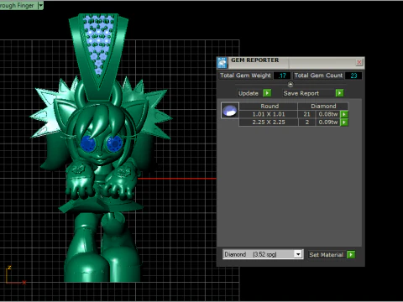Click the Set Material button

(x=326, y=255)
